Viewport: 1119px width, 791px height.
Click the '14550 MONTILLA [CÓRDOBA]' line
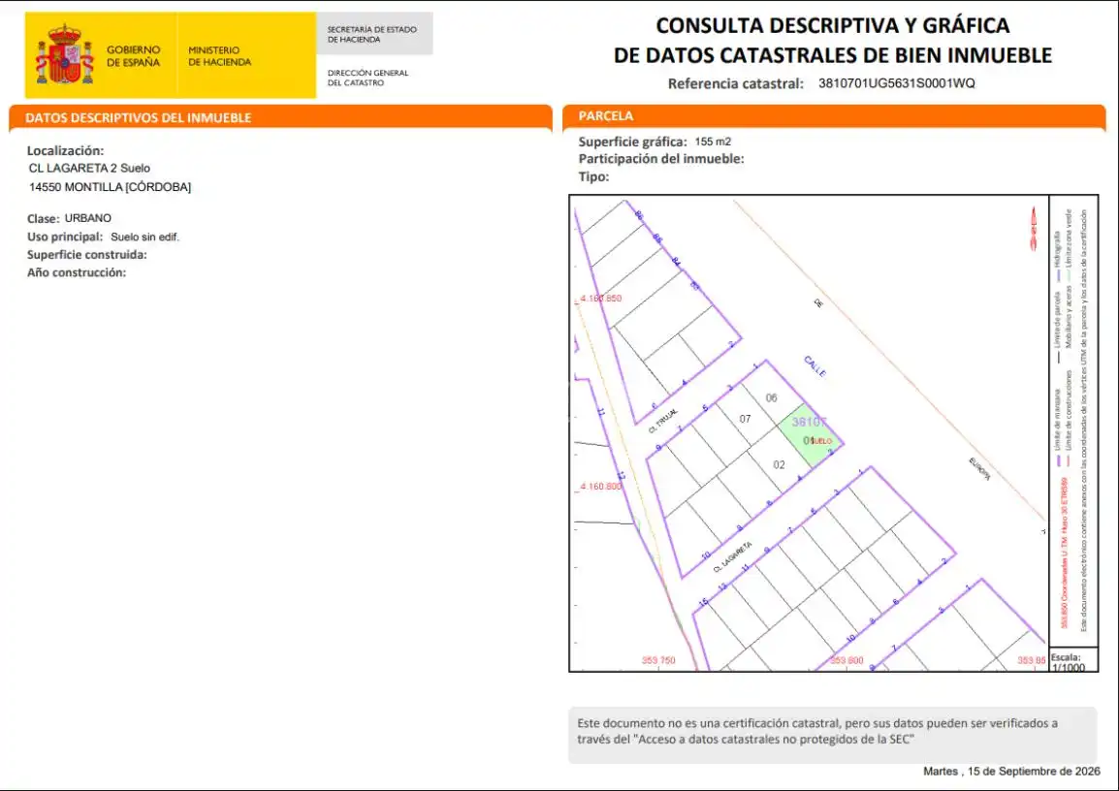(x=110, y=187)
